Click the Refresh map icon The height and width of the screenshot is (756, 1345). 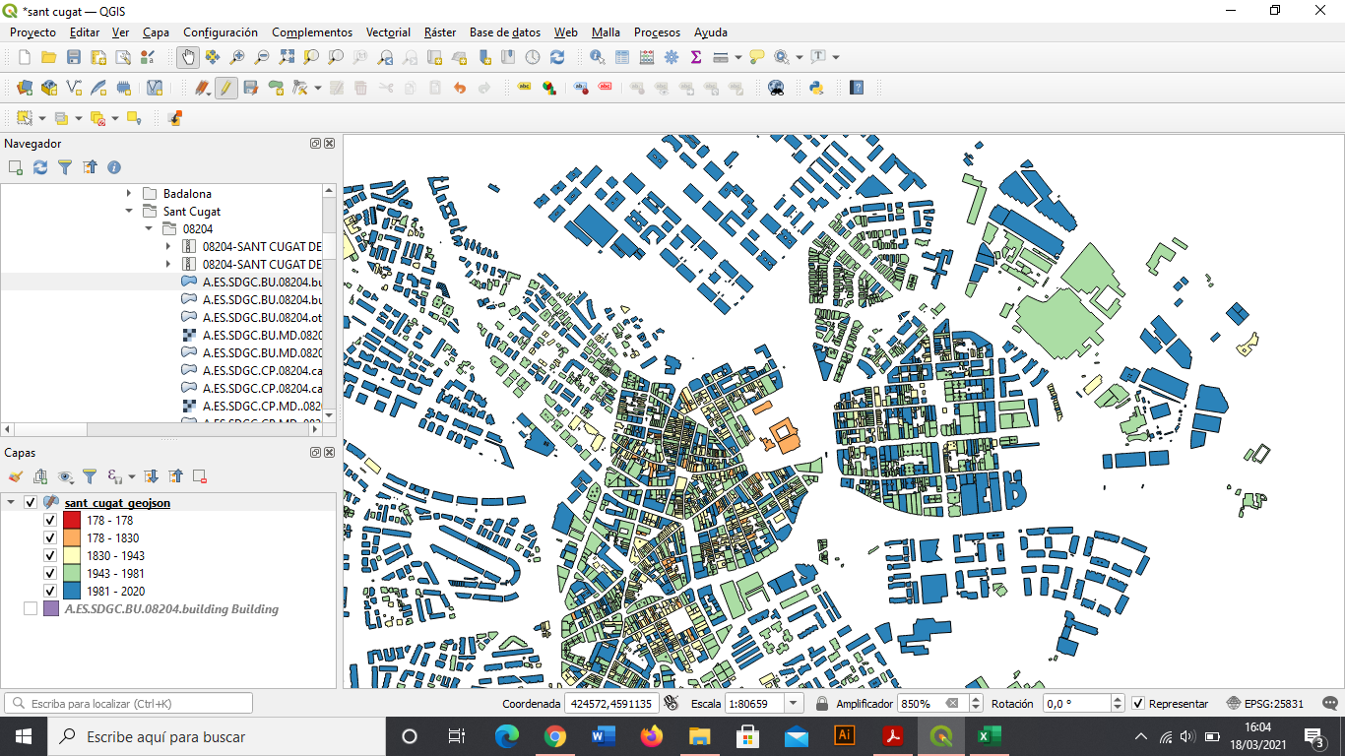click(557, 57)
